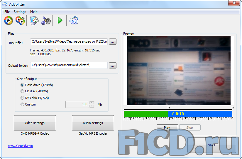Click Stop under the preview
Screen dimensions: 242x159
pos(190,128)
